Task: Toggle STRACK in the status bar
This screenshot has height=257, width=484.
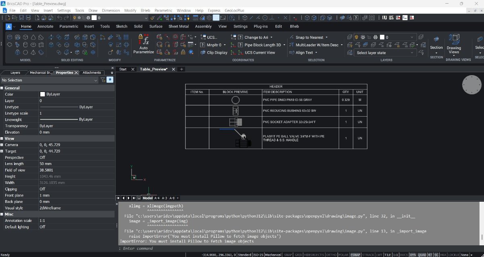Action: coord(368,255)
